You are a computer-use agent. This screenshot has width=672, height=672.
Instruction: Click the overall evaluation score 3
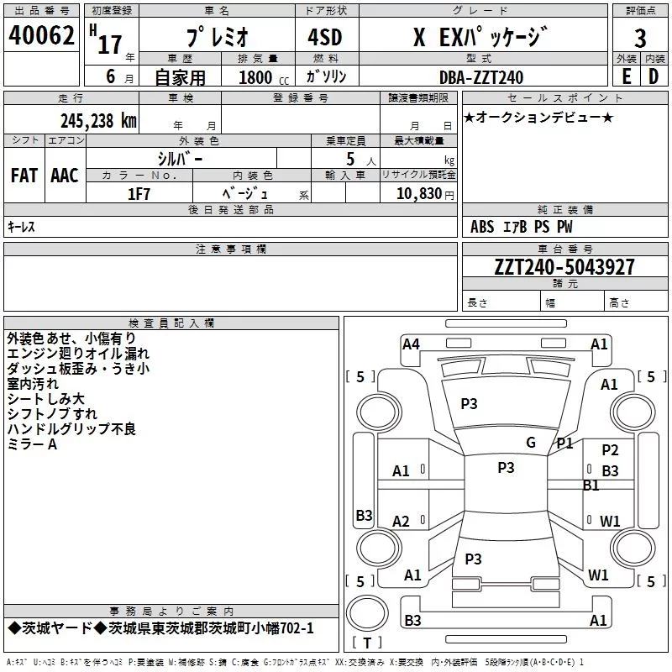[x=640, y=38]
